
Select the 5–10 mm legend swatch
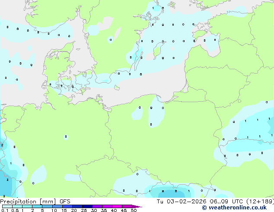coord(47,206)
